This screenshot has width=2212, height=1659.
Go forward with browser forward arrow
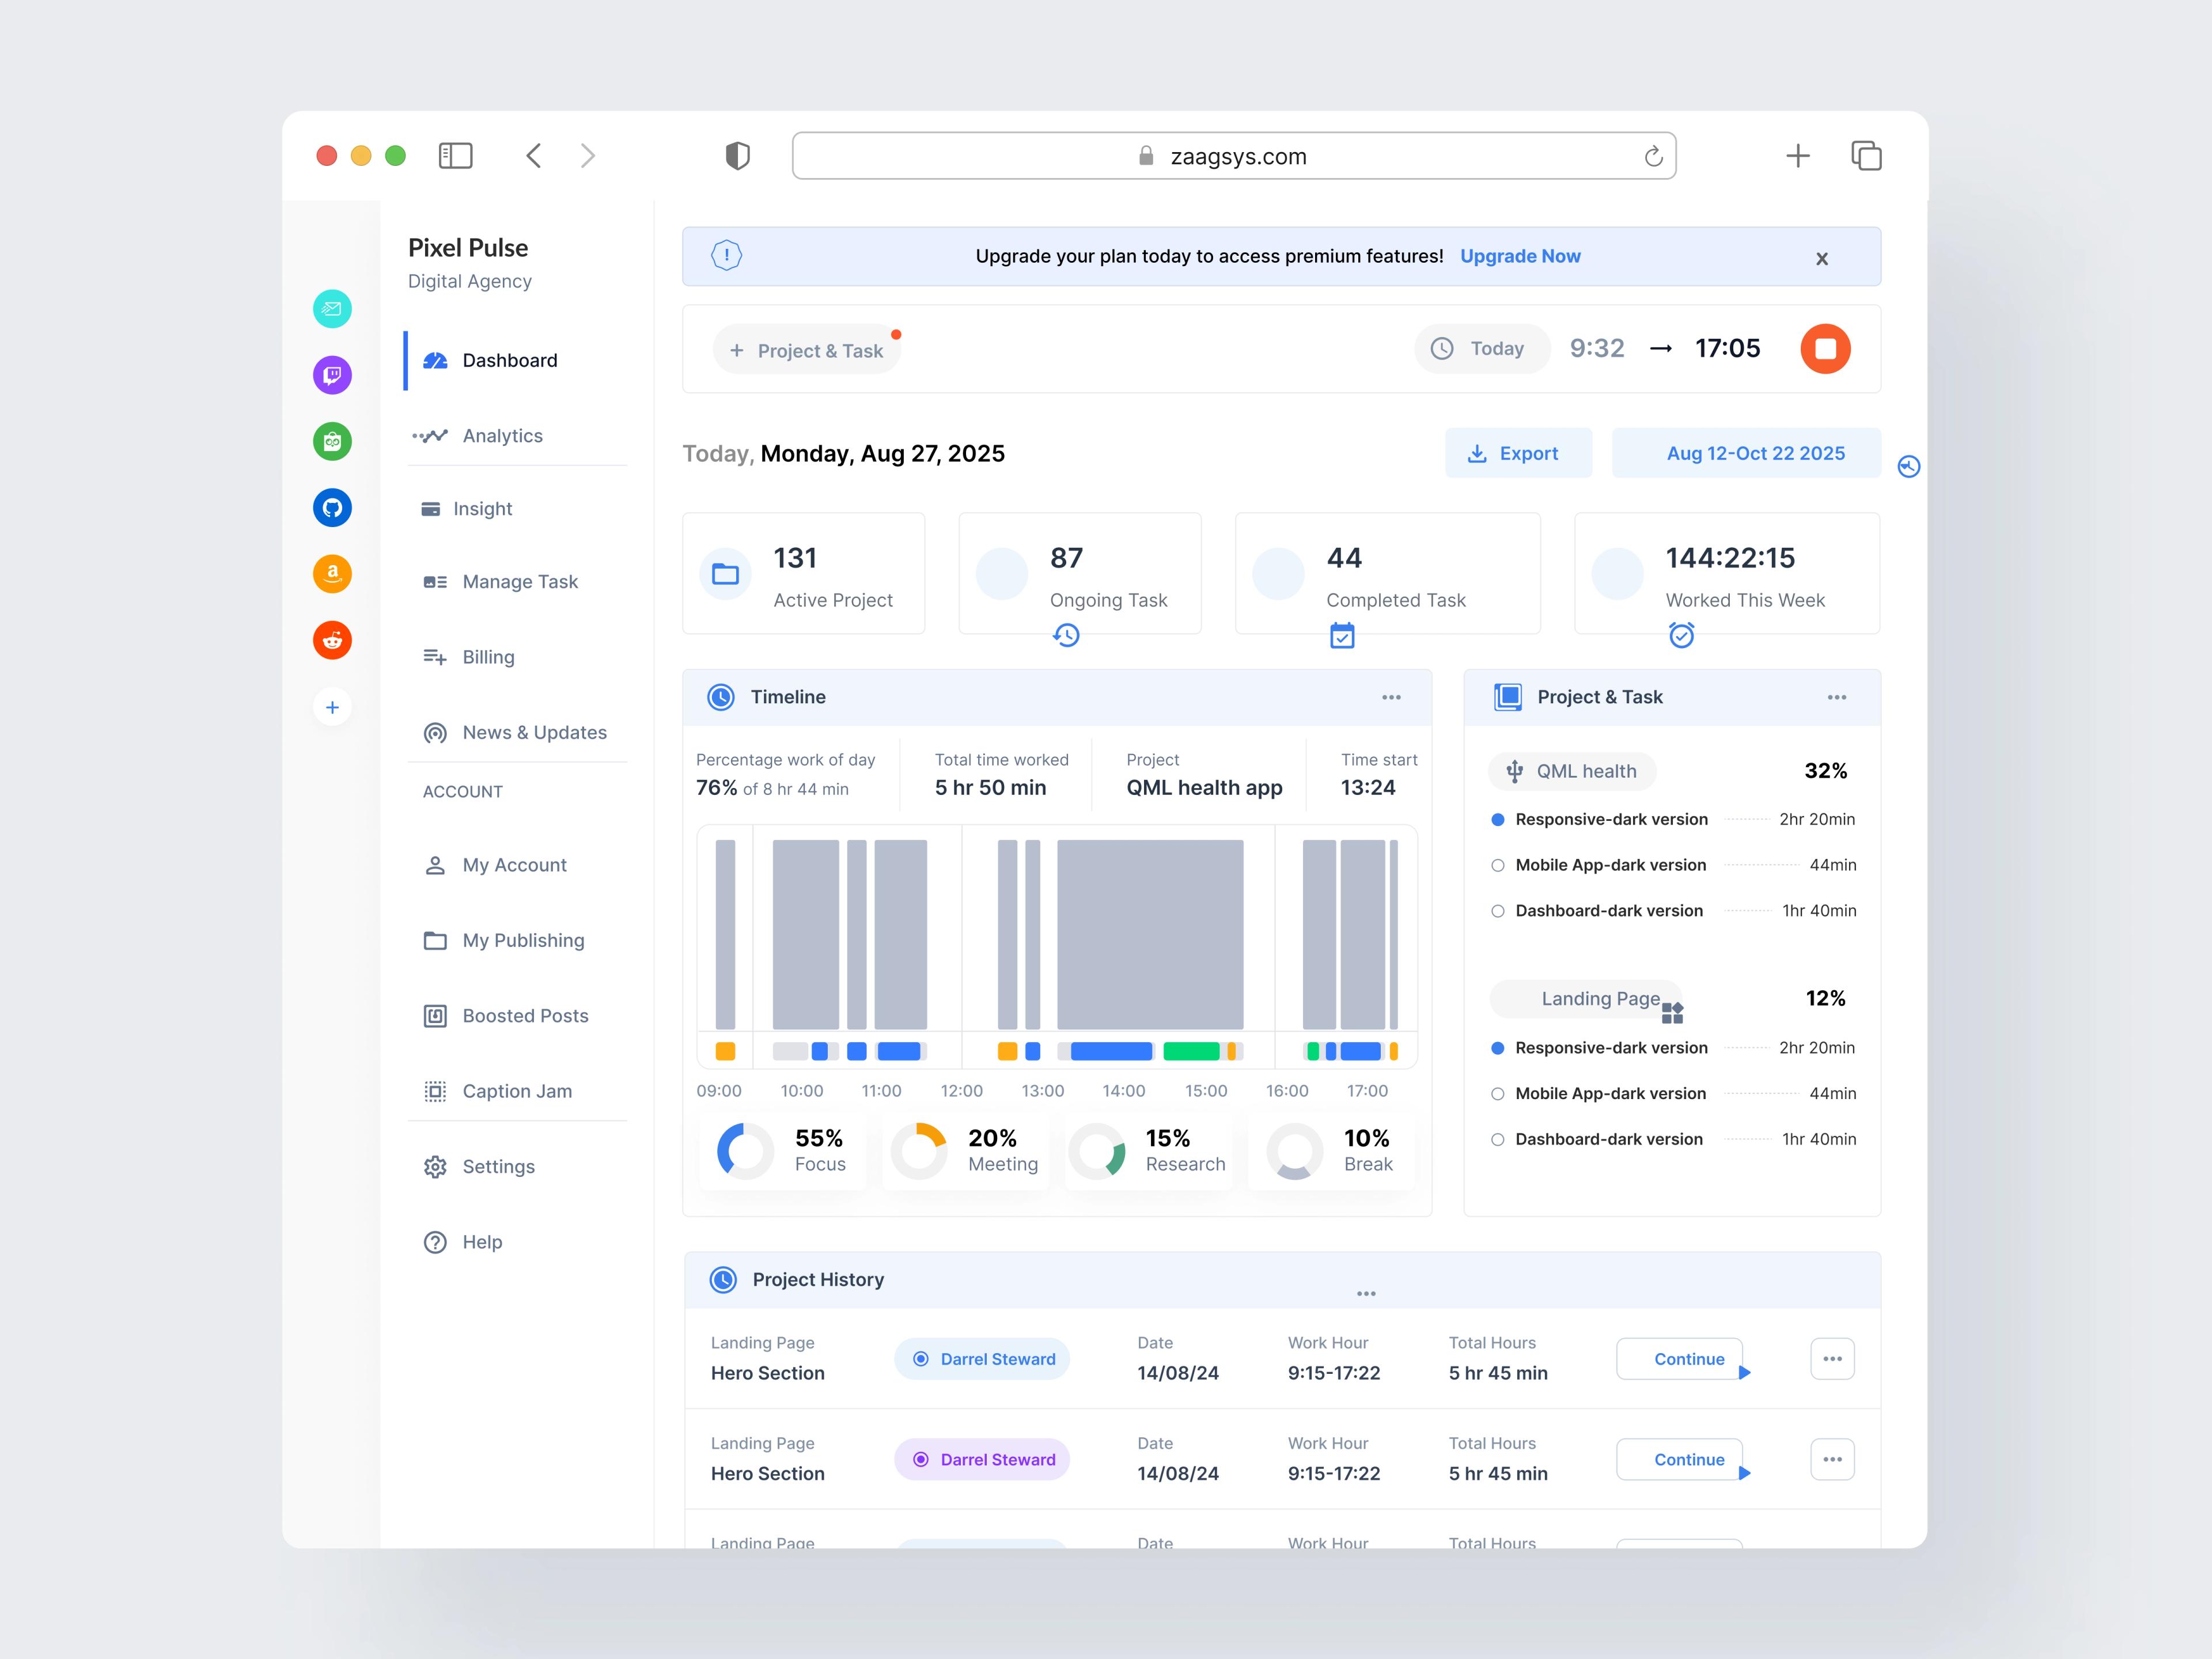click(x=588, y=155)
